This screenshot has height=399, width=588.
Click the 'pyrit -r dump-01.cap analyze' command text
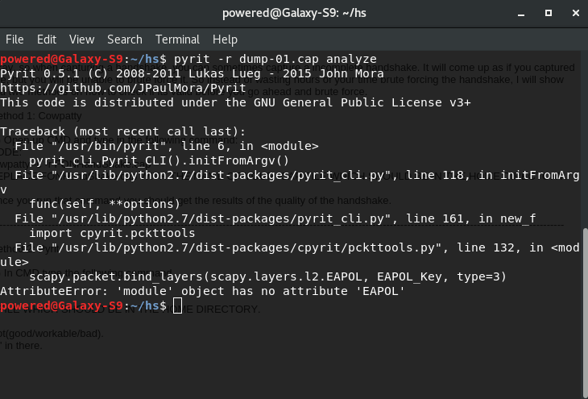point(275,59)
